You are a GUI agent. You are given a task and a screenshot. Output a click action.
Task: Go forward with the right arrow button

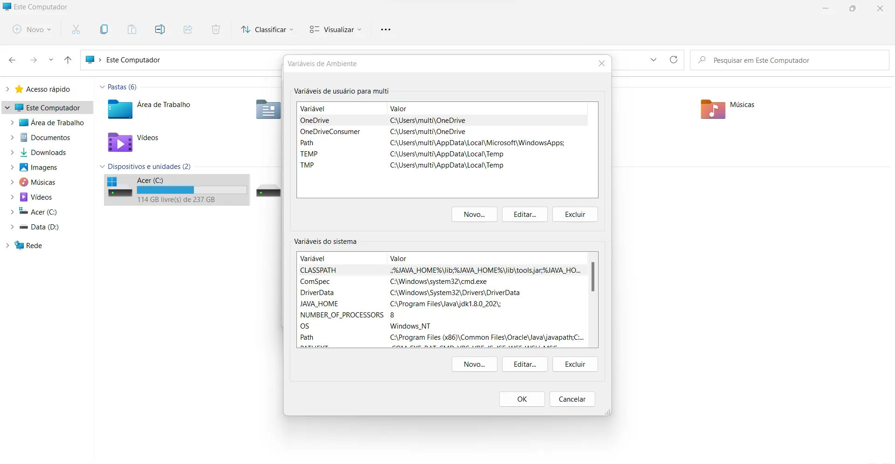pos(34,60)
